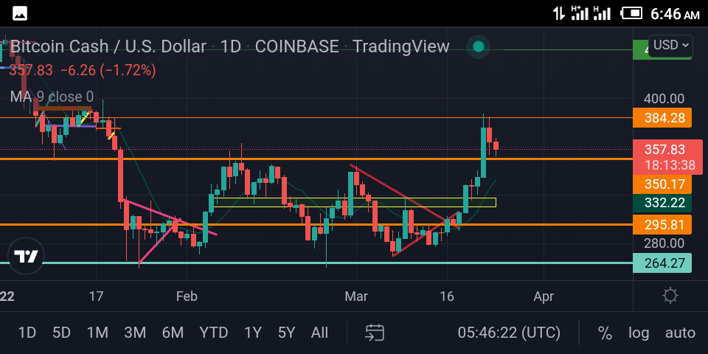
Task: Open gallery notification icon in status bar
Action: (20, 13)
